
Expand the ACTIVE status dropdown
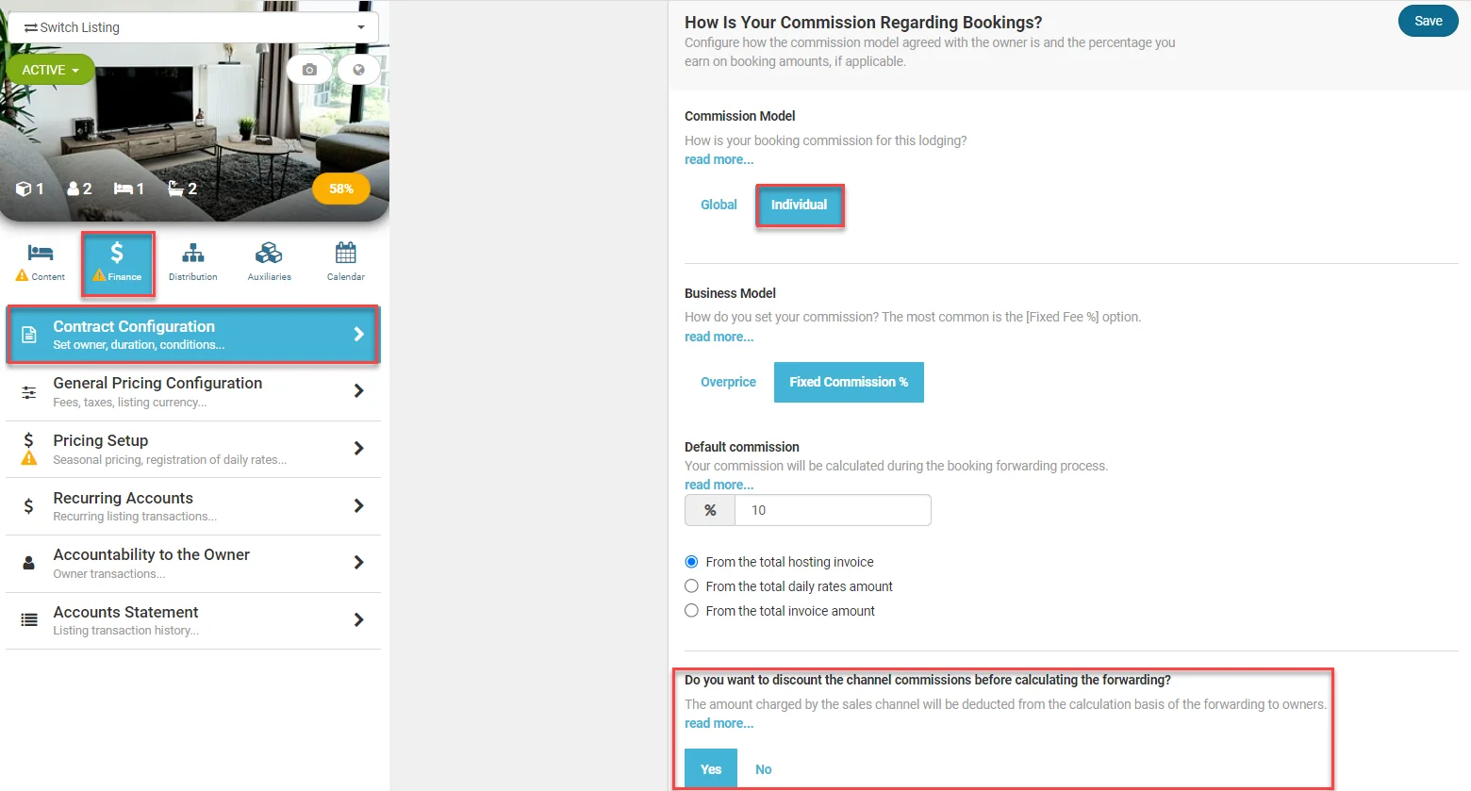click(x=51, y=70)
